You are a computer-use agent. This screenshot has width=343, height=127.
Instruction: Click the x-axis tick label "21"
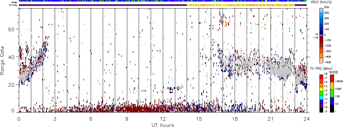click(x=271, y=119)
